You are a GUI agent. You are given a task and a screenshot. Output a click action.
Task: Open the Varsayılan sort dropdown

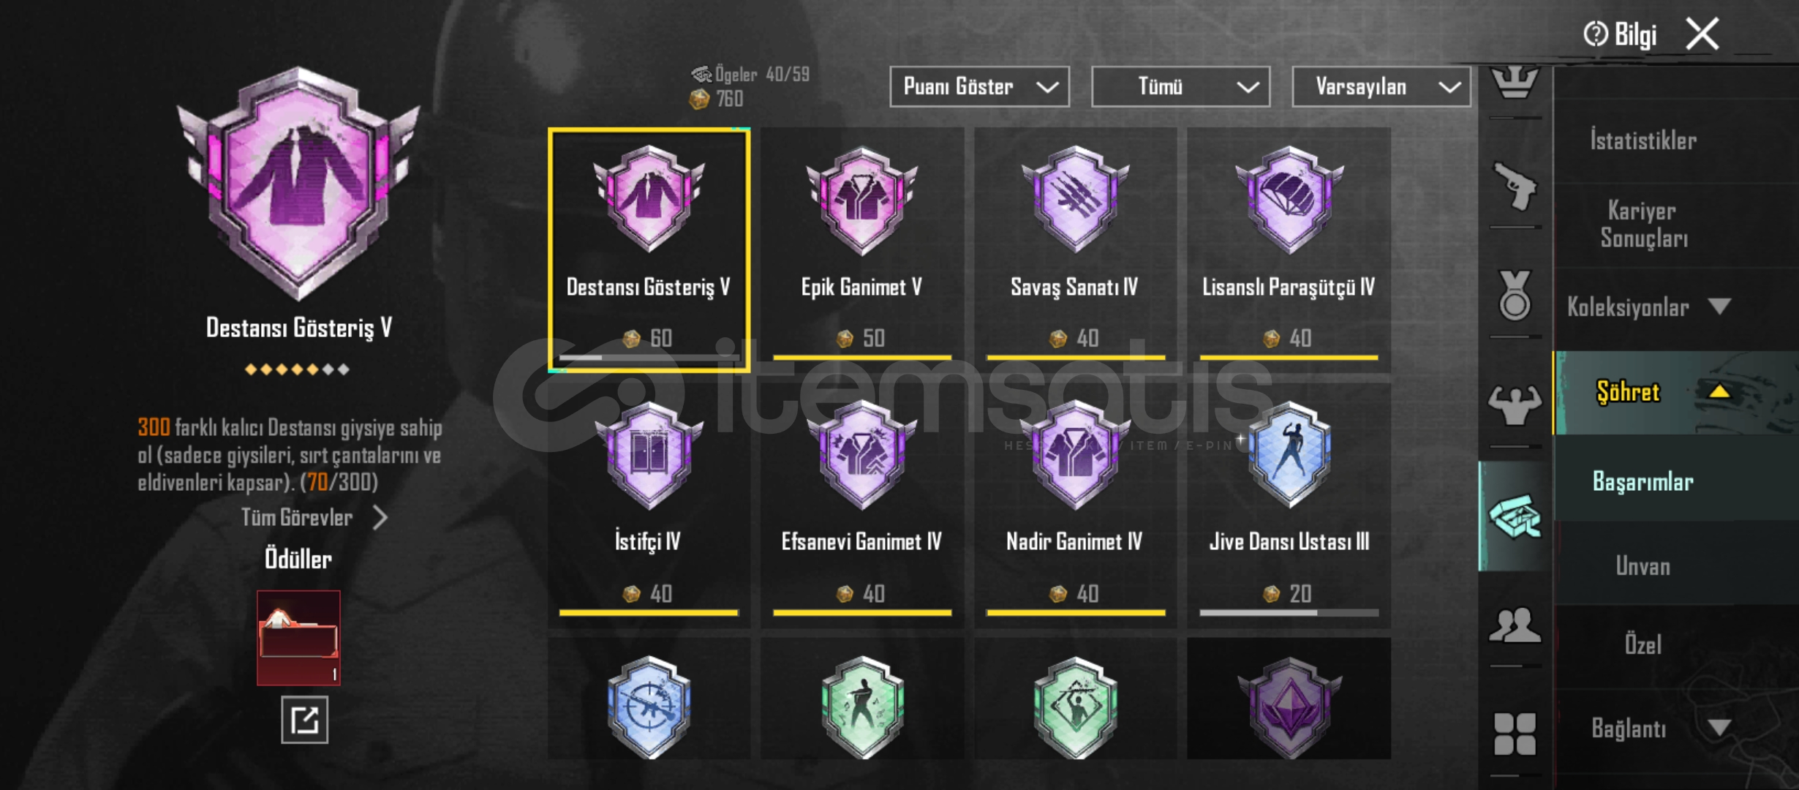(x=1381, y=86)
